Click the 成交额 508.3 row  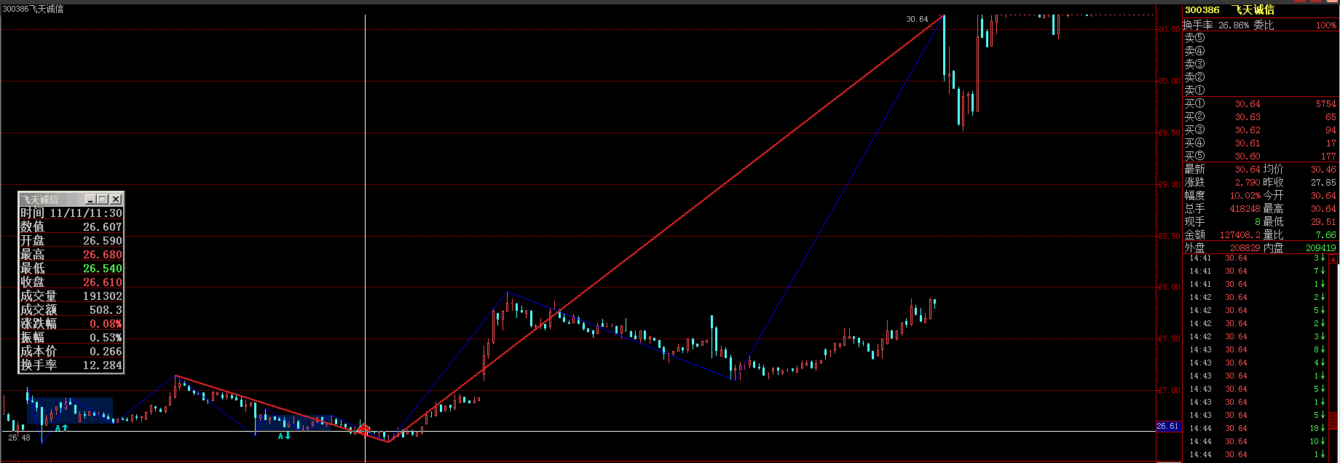pyautogui.click(x=71, y=310)
